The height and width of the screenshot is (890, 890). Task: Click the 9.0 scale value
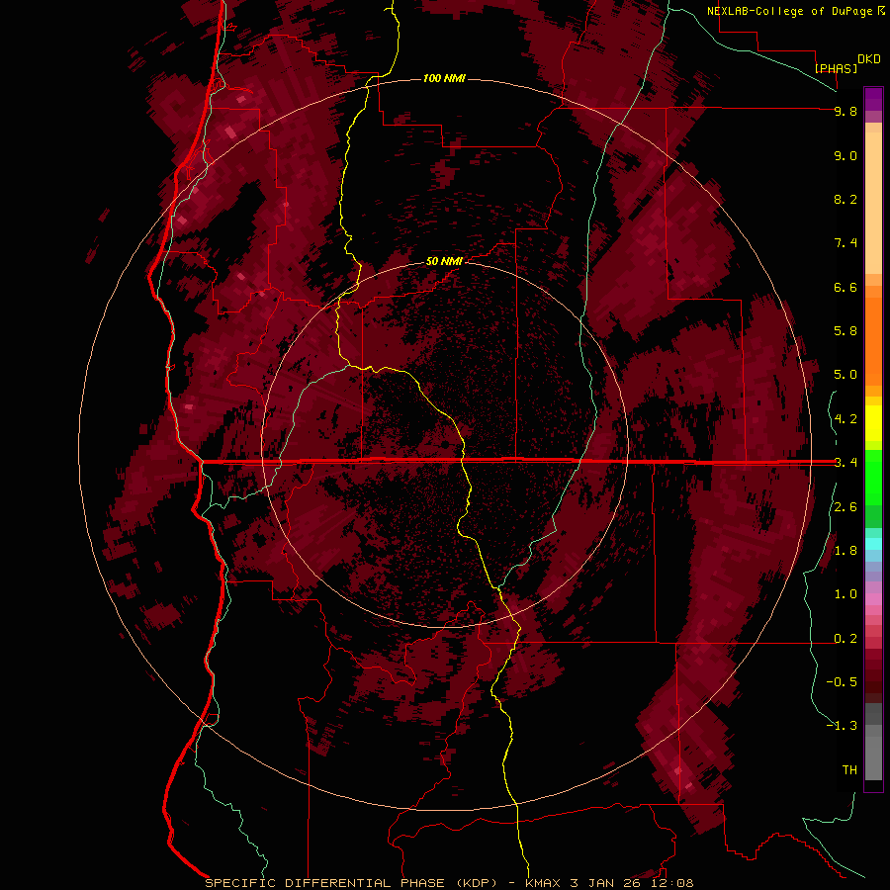[845, 155]
